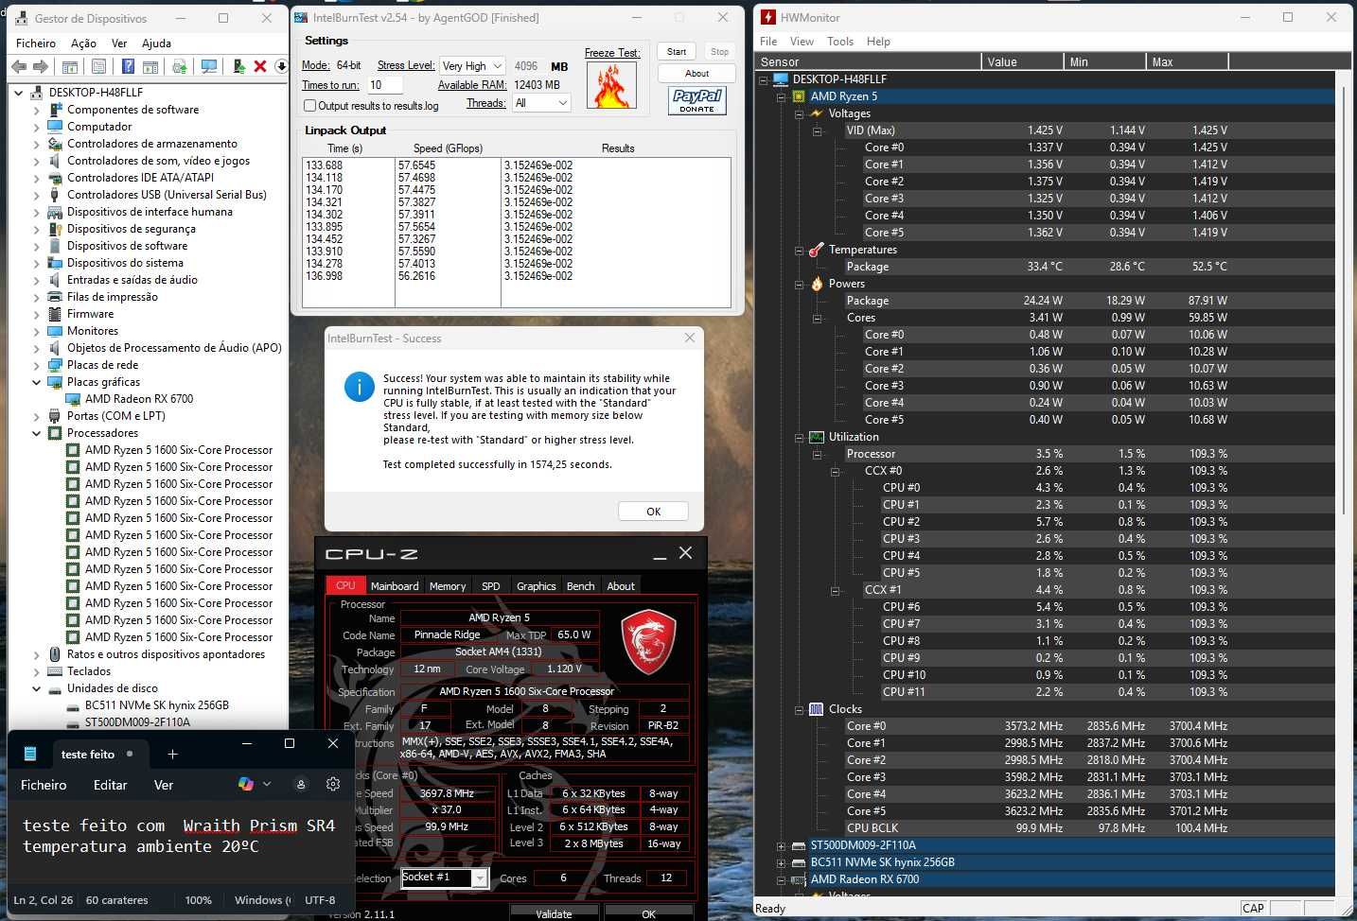Image resolution: width=1357 pixels, height=921 pixels.
Task: Open the Tools menu in HWMonitor
Action: [840, 42]
